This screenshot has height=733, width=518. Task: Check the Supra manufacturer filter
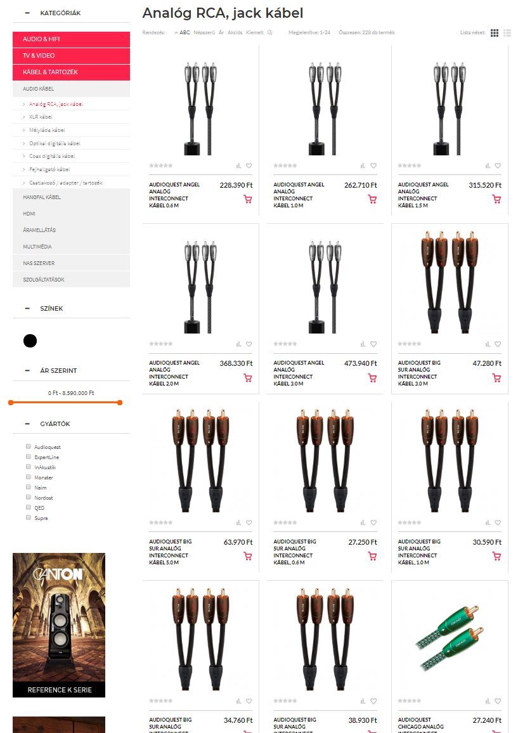click(x=29, y=517)
